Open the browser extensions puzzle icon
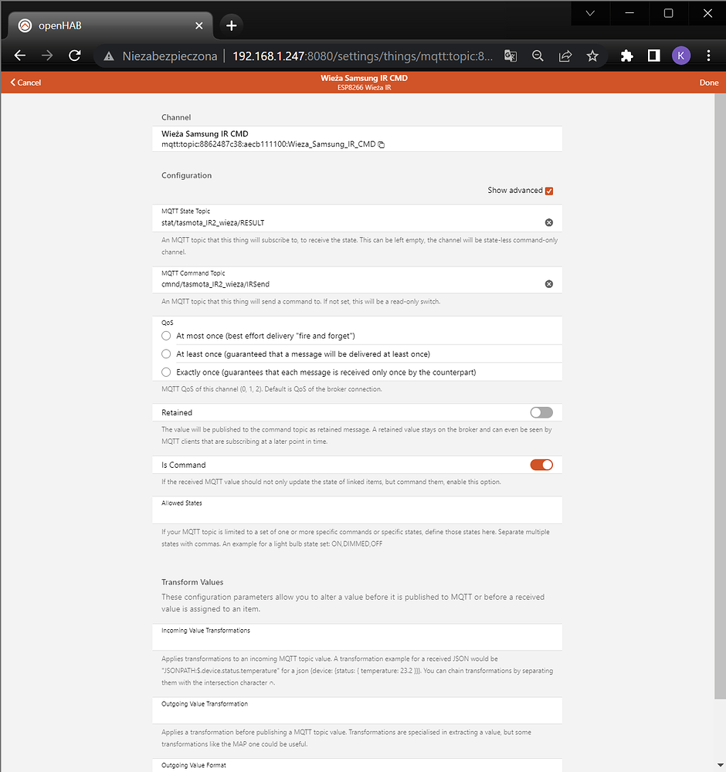This screenshot has height=772, width=726. 627,56
